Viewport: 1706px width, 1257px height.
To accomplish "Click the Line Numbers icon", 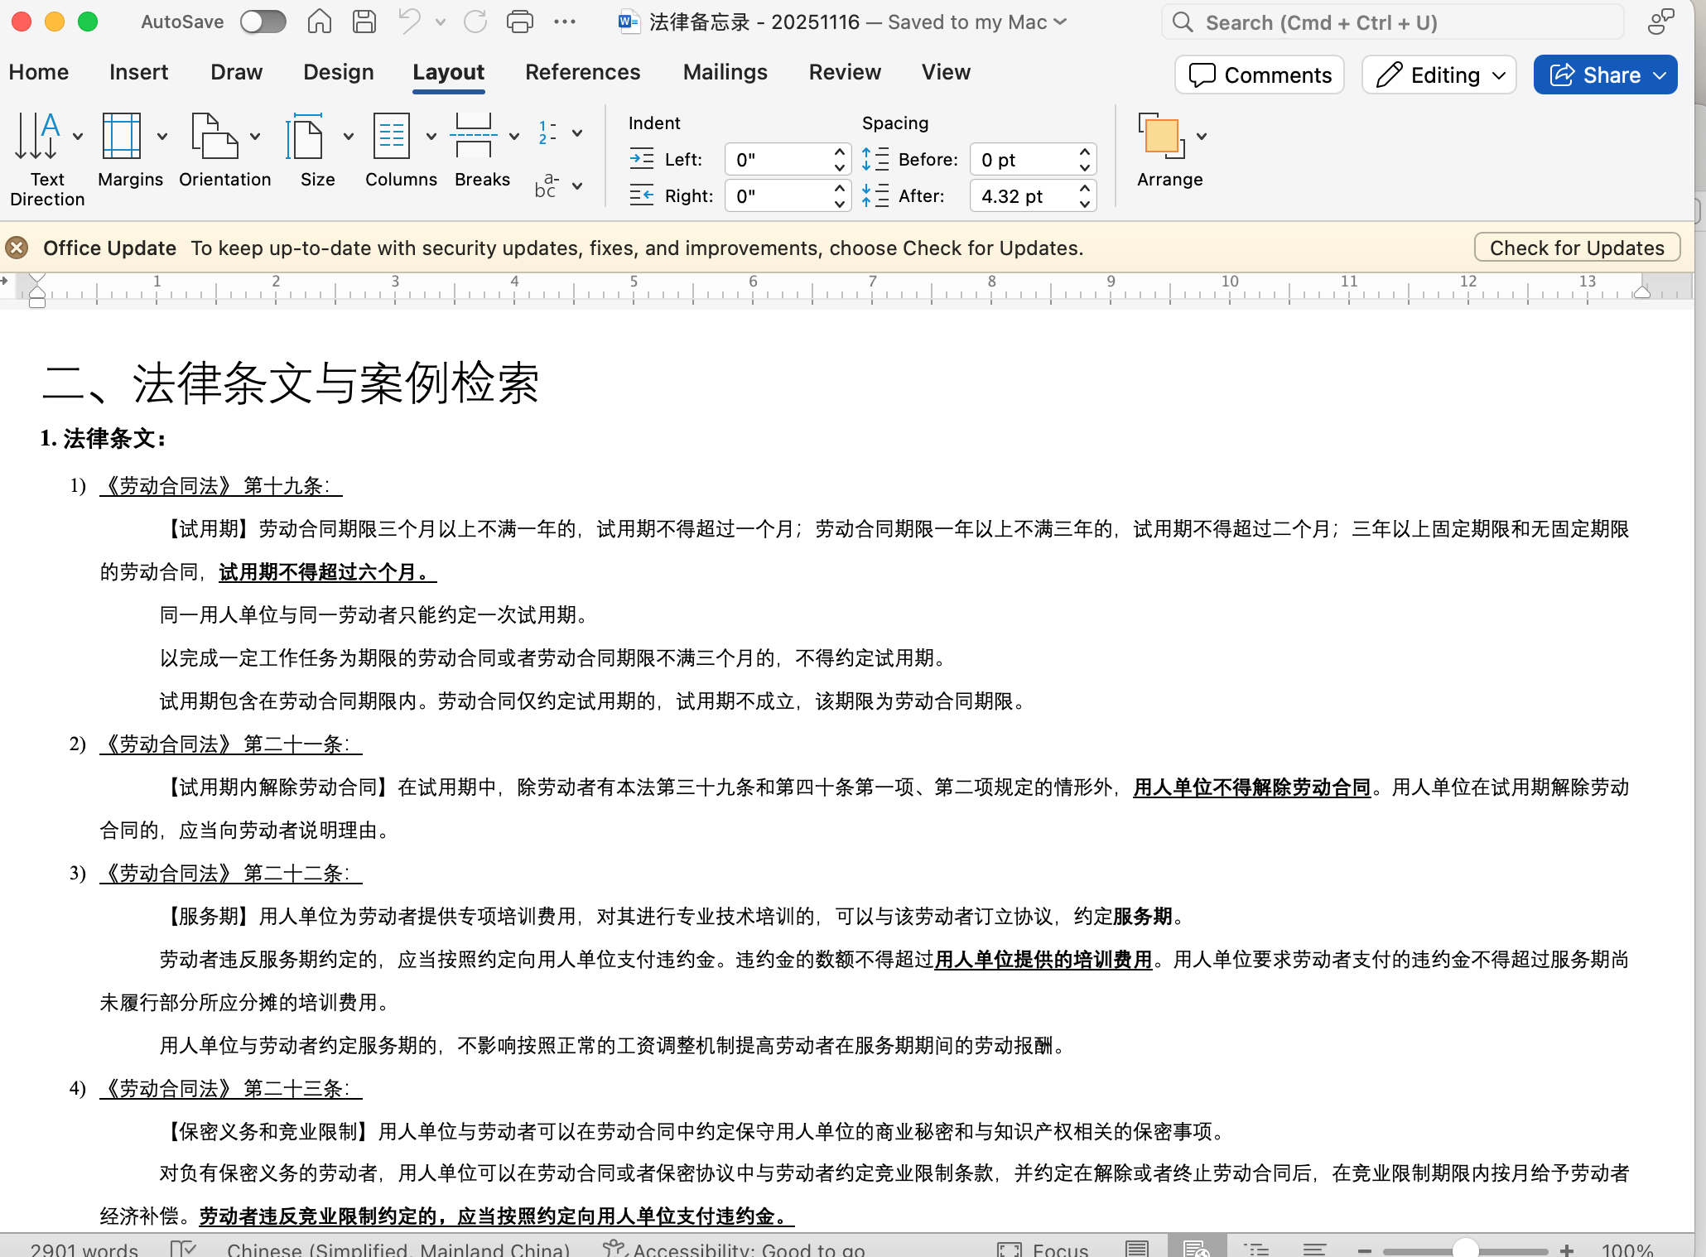I will click(x=548, y=132).
